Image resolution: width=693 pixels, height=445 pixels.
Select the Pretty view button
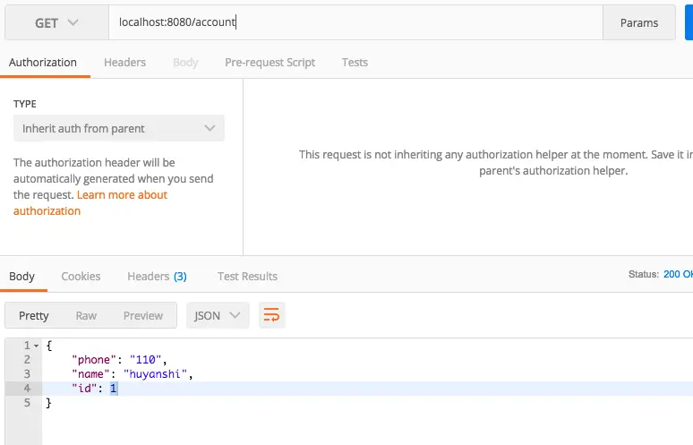[x=34, y=315]
